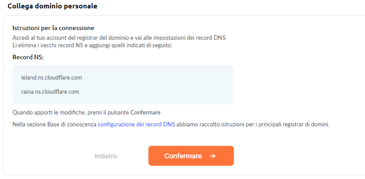Click the Istruzioni per la connessione heading
Screen dimensions: 365x179
pyautogui.click(x=53, y=28)
